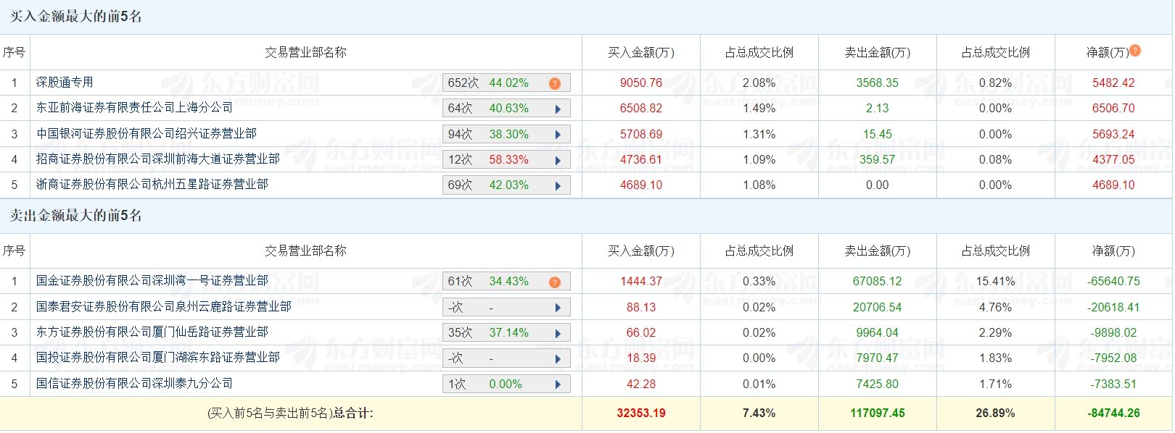Screen dimensions: 1175x433
Task: Open 国投证券厦门湖滨东路证券营业部 link
Action: tap(157, 358)
